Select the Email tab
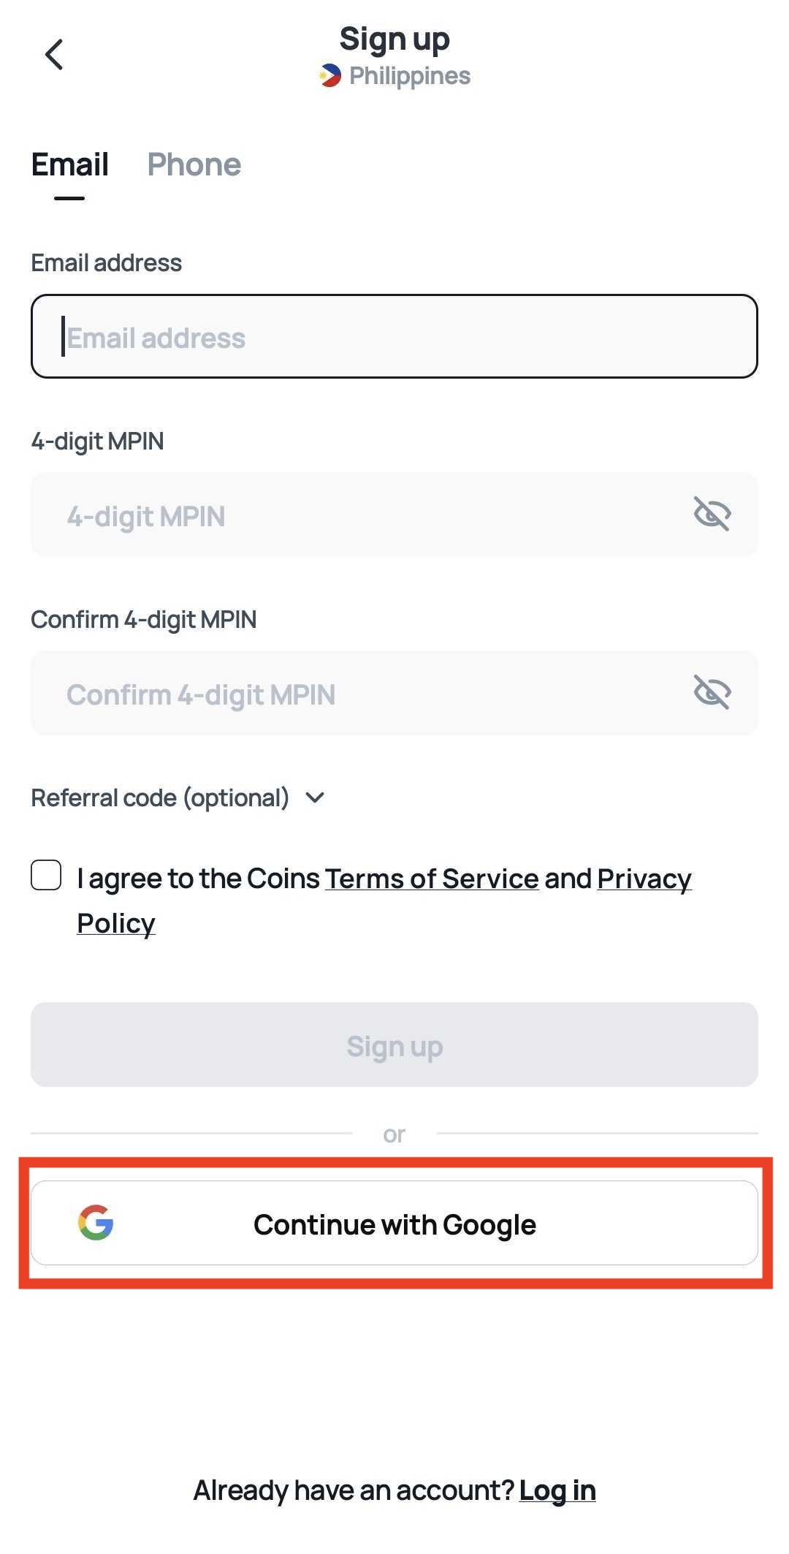 click(x=69, y=165)
